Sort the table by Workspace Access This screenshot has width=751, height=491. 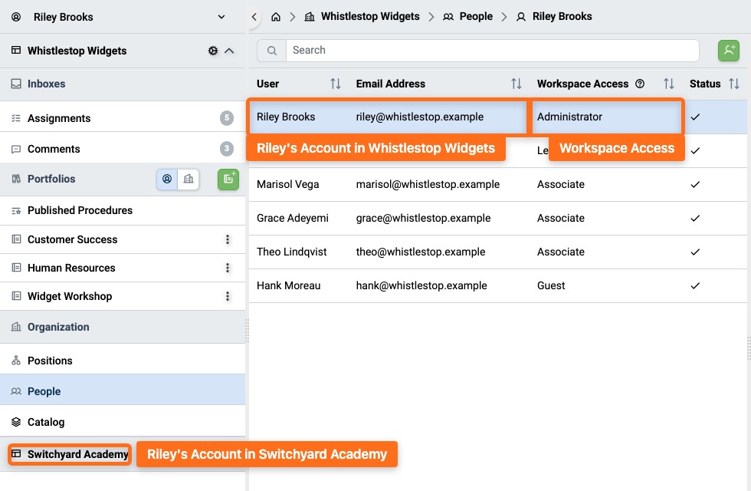click(668, 84)
